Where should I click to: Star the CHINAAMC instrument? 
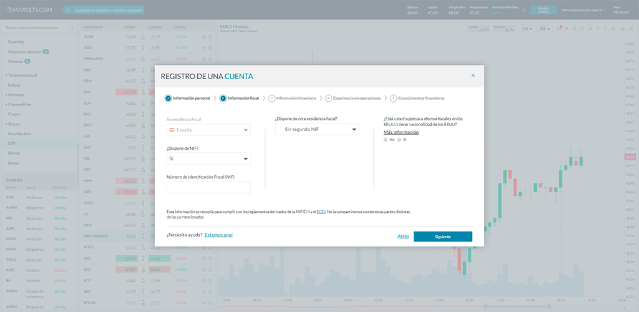(204, 59)
